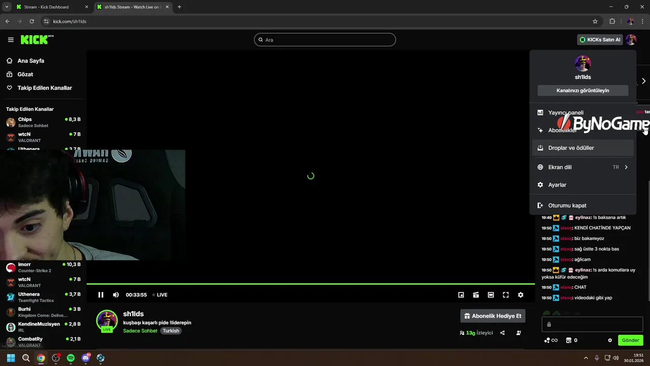Click the clip creation icon
This screenshot has height=366, width=650.
(476, 295)
